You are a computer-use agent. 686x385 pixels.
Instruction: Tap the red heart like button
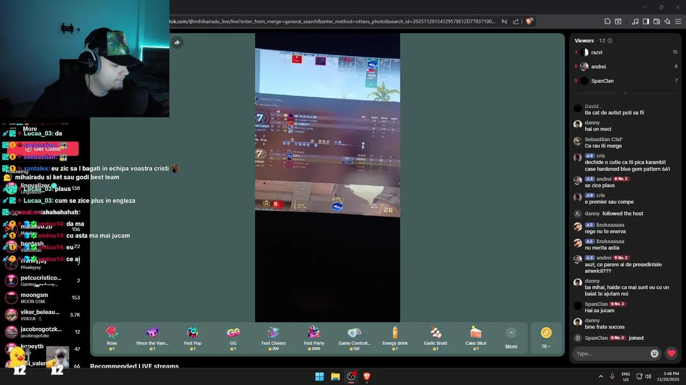coord(671,353)
